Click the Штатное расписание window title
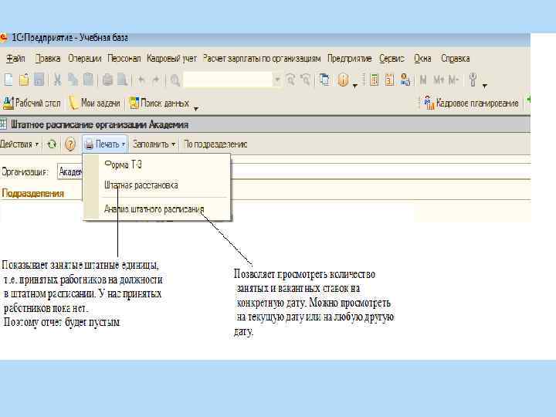The width and height of the screenshot is (556, 417). click(x=100, y=125)
